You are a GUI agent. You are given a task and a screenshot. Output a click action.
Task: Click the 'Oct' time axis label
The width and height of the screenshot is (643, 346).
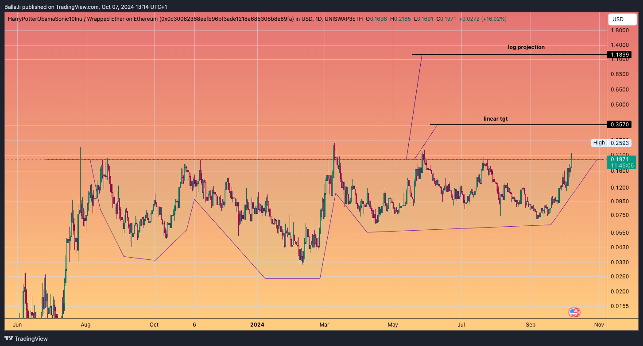[x=154, y=325]
